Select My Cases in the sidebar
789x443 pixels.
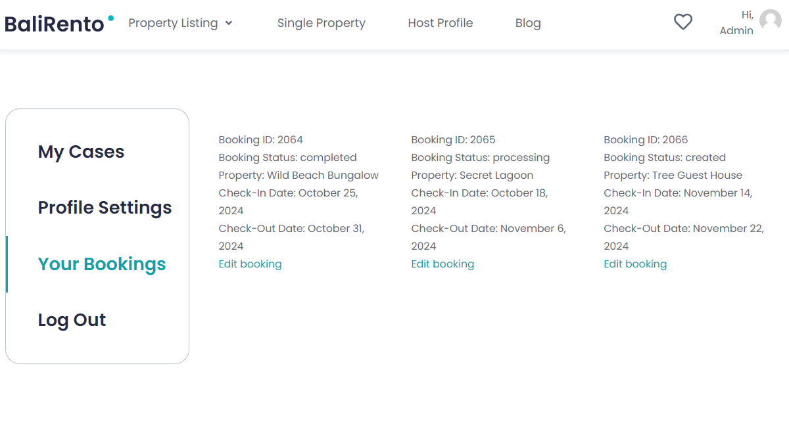[x=80, y=152]
